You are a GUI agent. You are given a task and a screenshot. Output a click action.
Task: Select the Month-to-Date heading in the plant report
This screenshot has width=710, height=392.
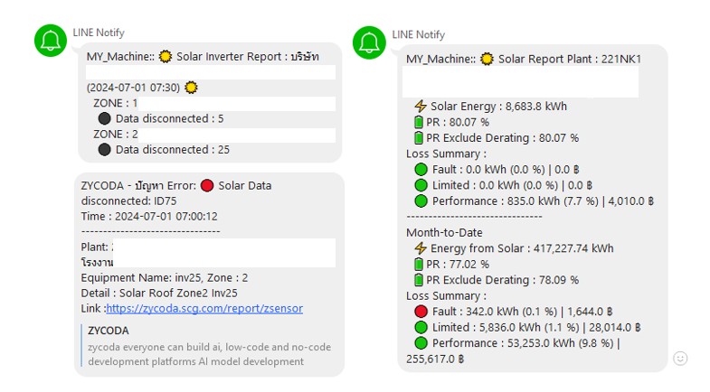tap(446, 232)
